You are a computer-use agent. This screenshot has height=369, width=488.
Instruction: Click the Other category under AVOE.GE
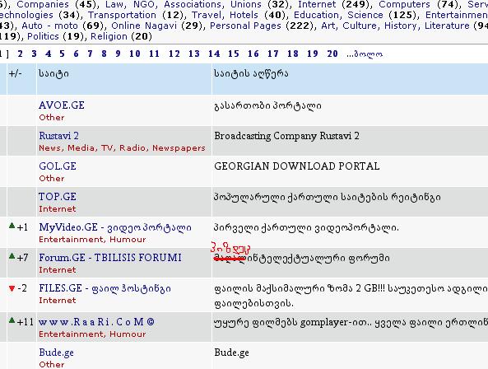pos(52,118)
